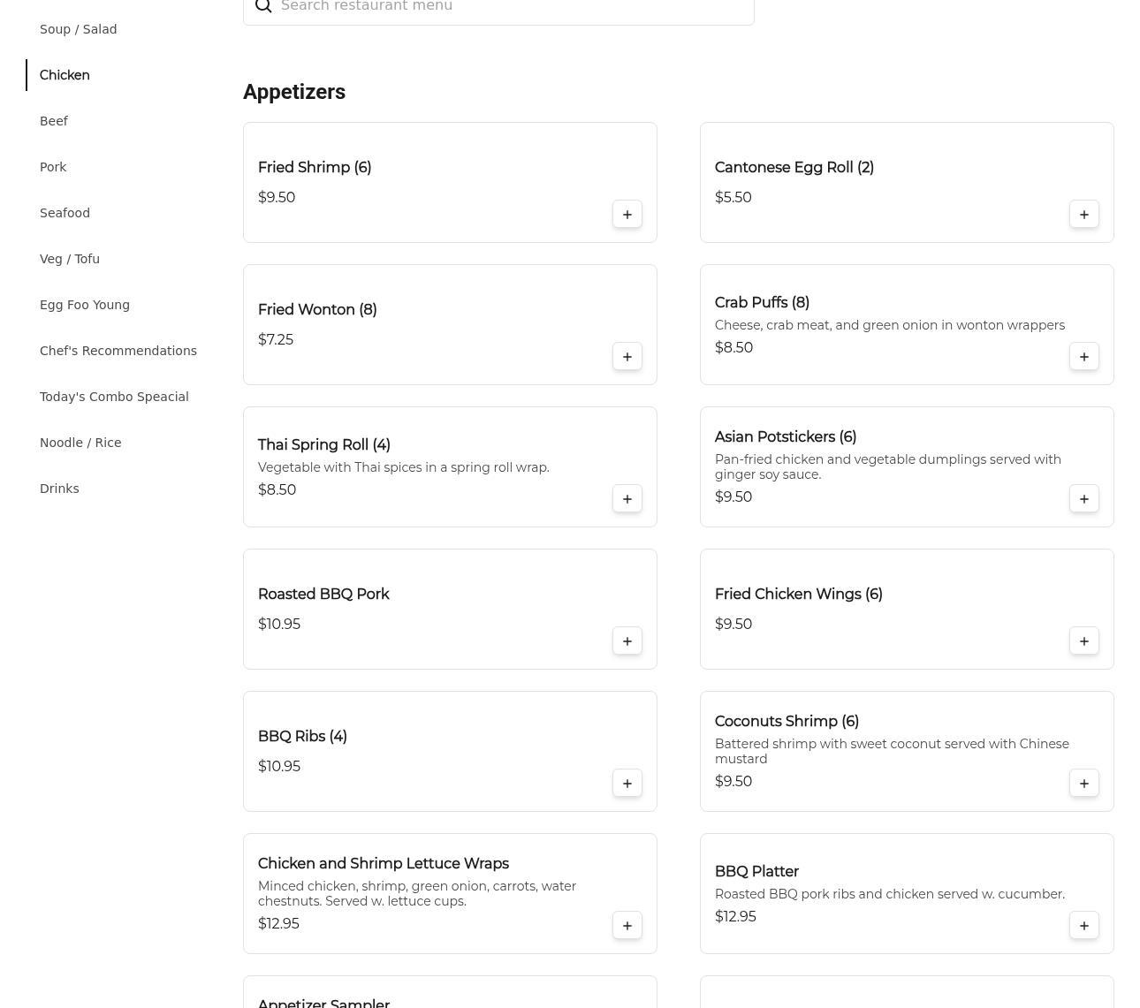1140x1008 pixels.
Task: Add Roasted BBQ Pork with plus icon
Action: [627, 641]
